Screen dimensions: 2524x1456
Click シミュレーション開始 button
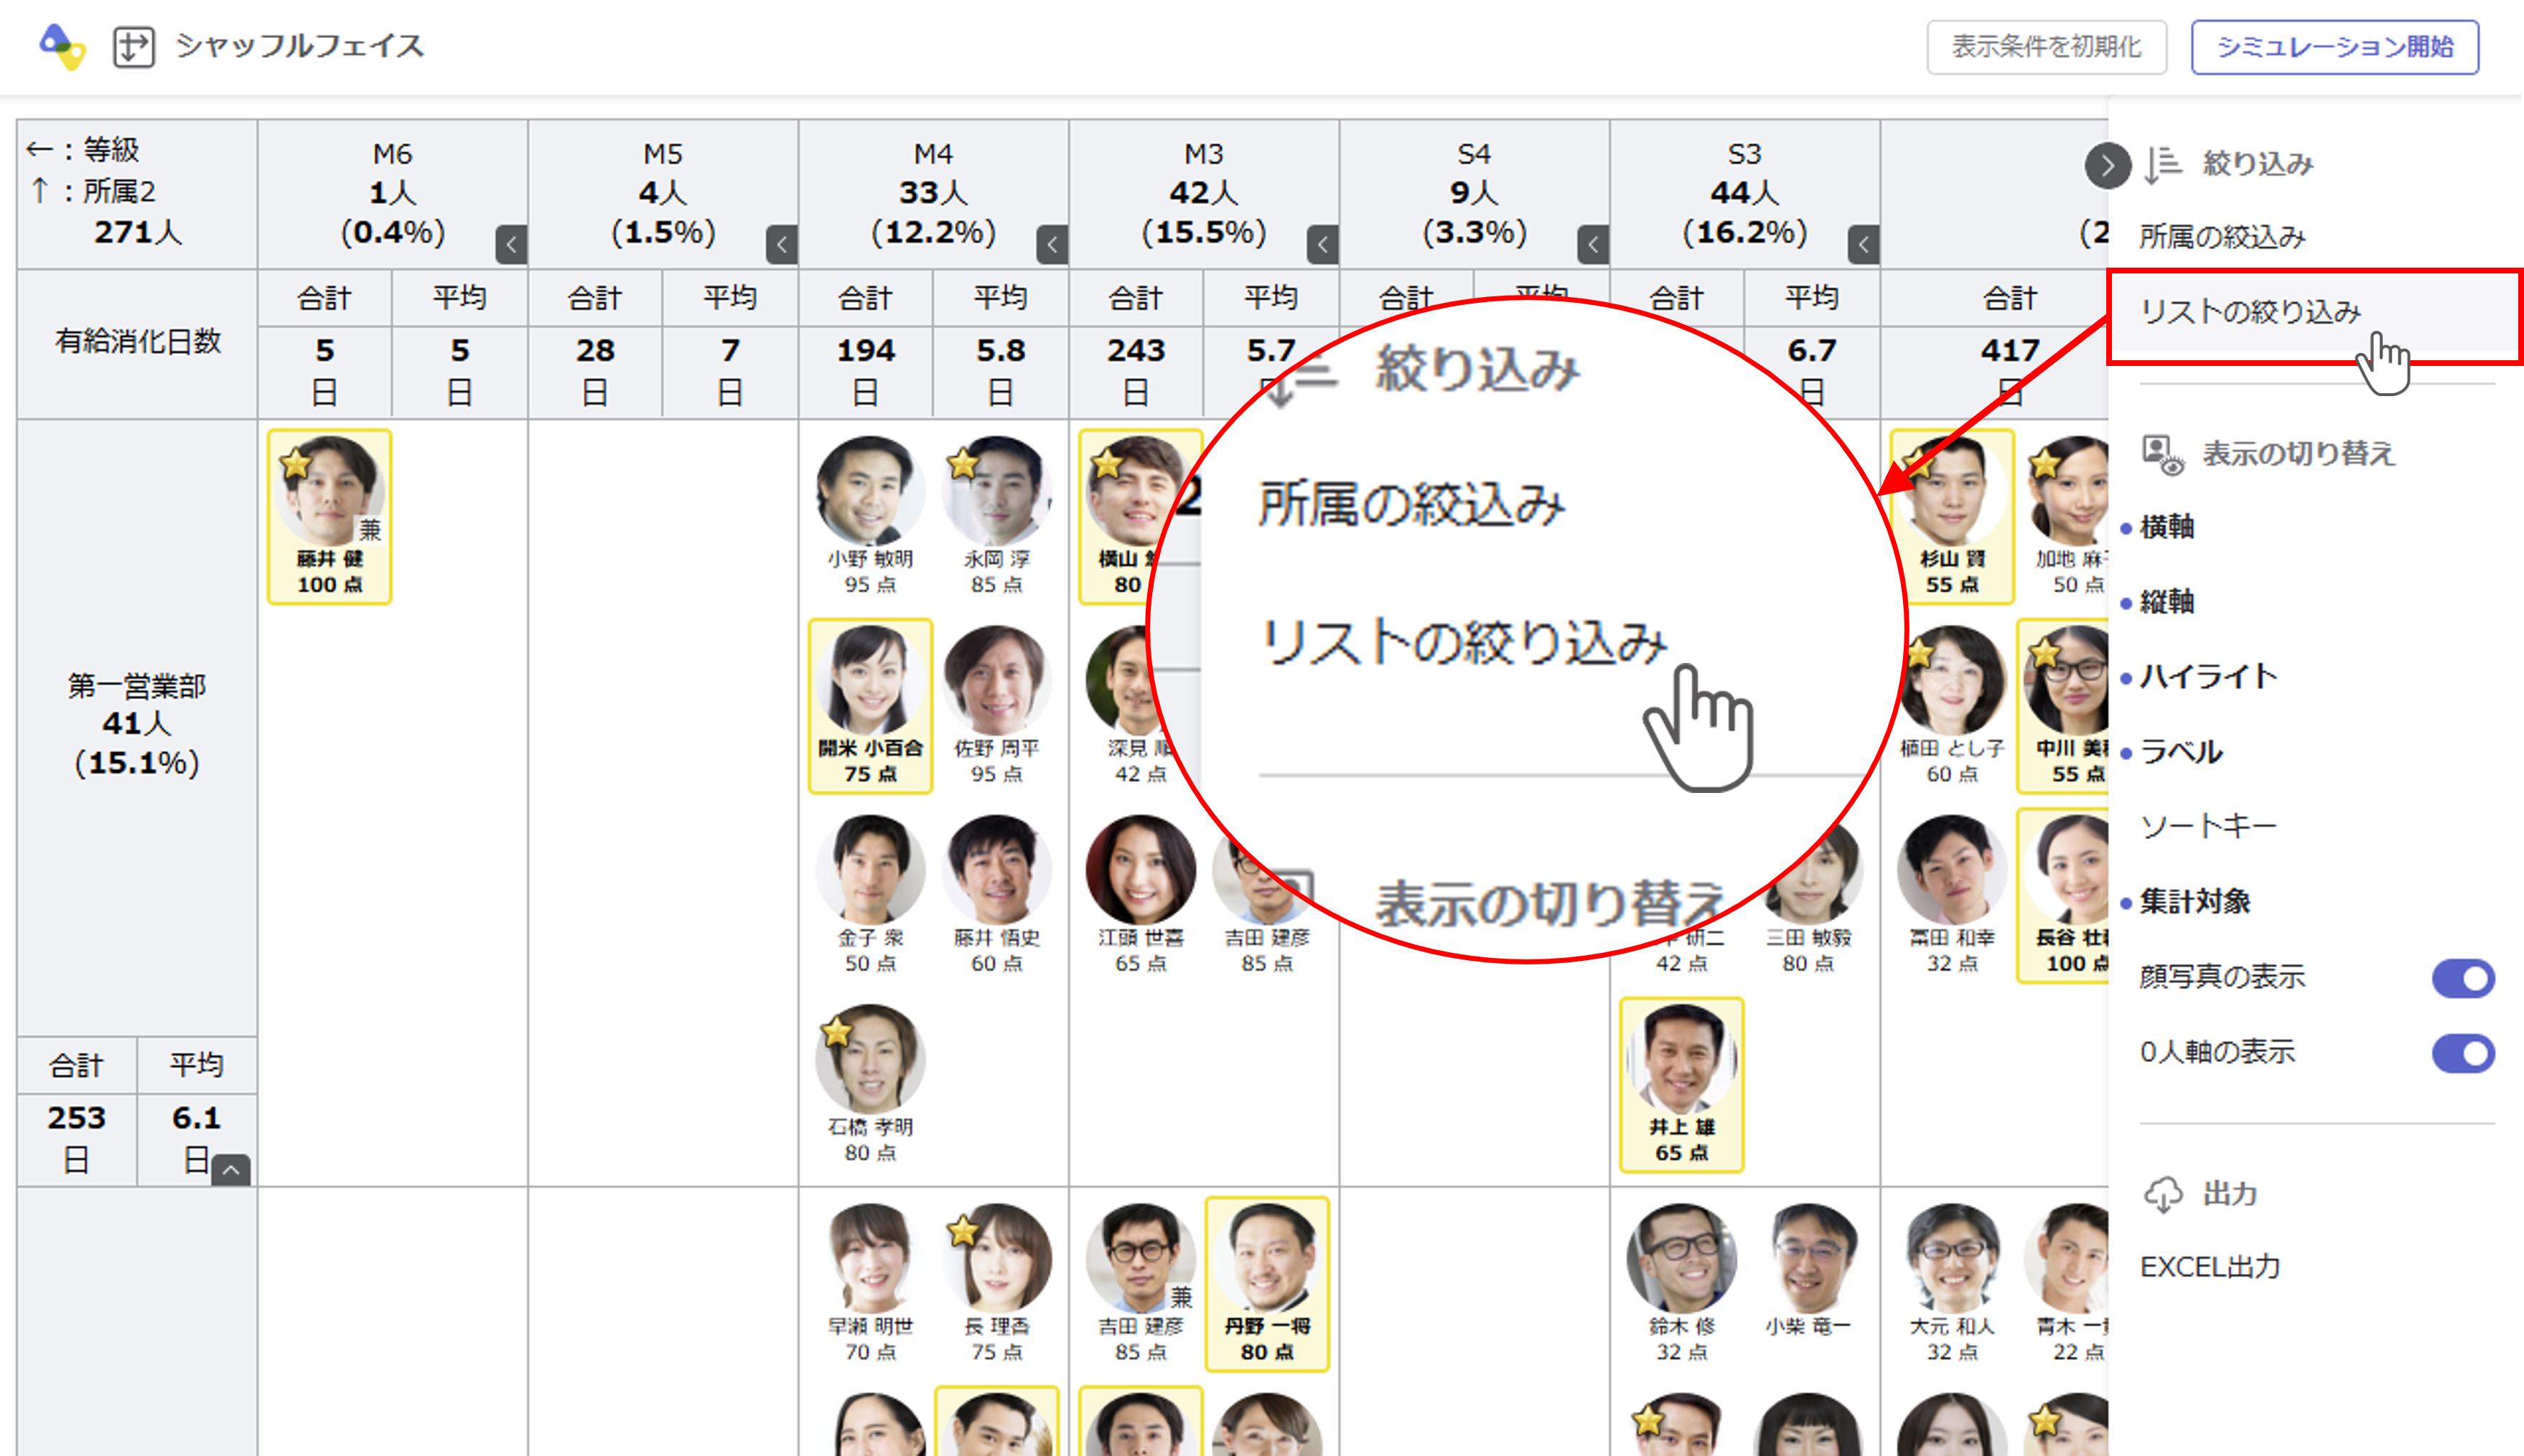[2334, 47]
